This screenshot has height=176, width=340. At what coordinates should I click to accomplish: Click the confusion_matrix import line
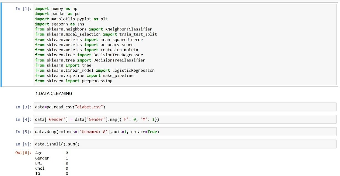click(x=87, y=50)
